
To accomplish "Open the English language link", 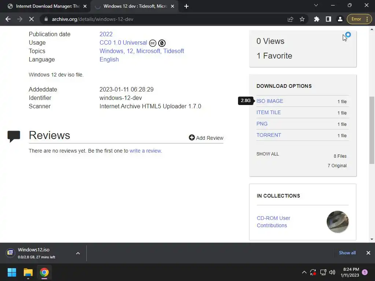I will [109, 60].
